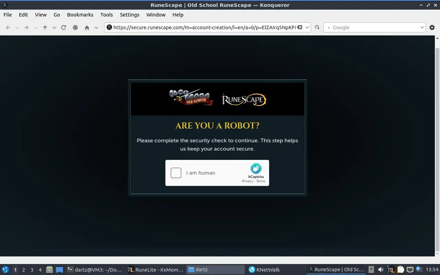Screen dimensions: 440x275
Task: Open the application launcher menu
Action: coord(5,269)
